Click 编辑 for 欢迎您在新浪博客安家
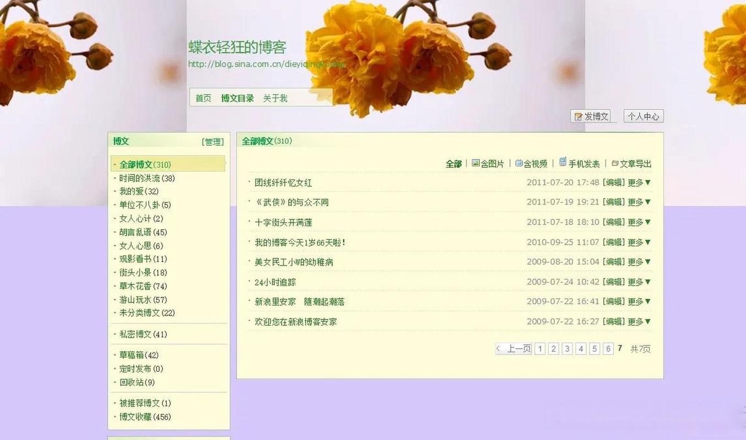The height and width of the screenshot is (440, 746). point(614,321)
